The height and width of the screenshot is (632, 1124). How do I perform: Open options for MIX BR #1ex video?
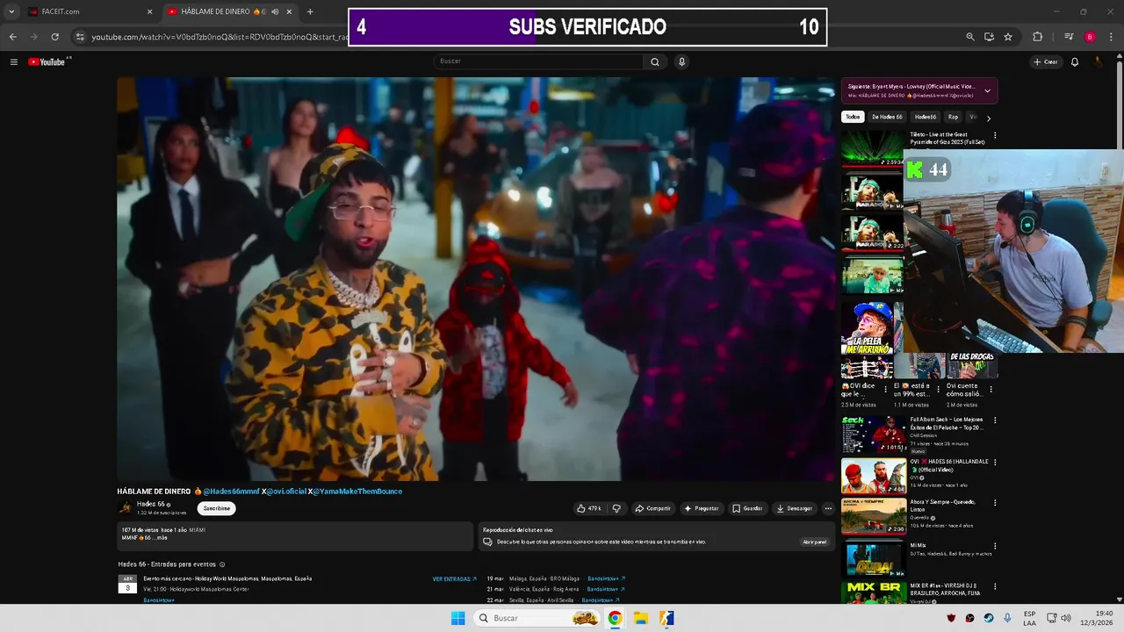[x=995, y=586]
